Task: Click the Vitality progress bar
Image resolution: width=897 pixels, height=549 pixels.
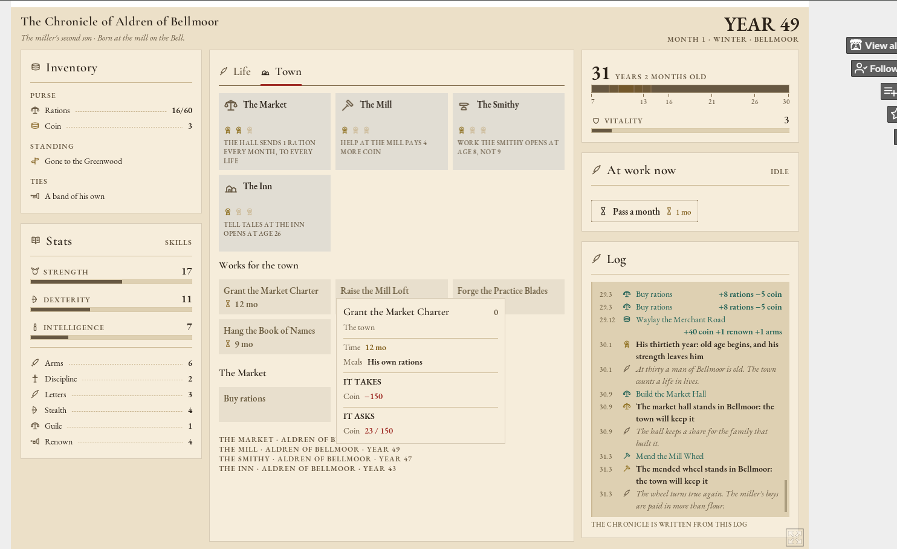Action: [x=690, y=130]
